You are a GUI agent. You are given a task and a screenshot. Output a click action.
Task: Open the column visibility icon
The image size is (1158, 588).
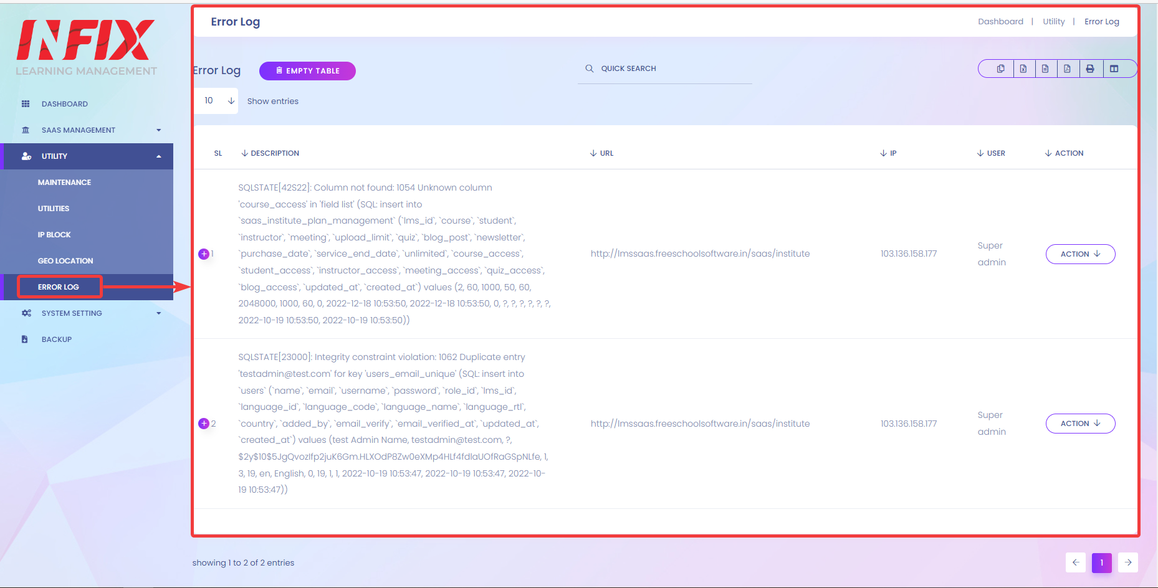point(1114,69)
